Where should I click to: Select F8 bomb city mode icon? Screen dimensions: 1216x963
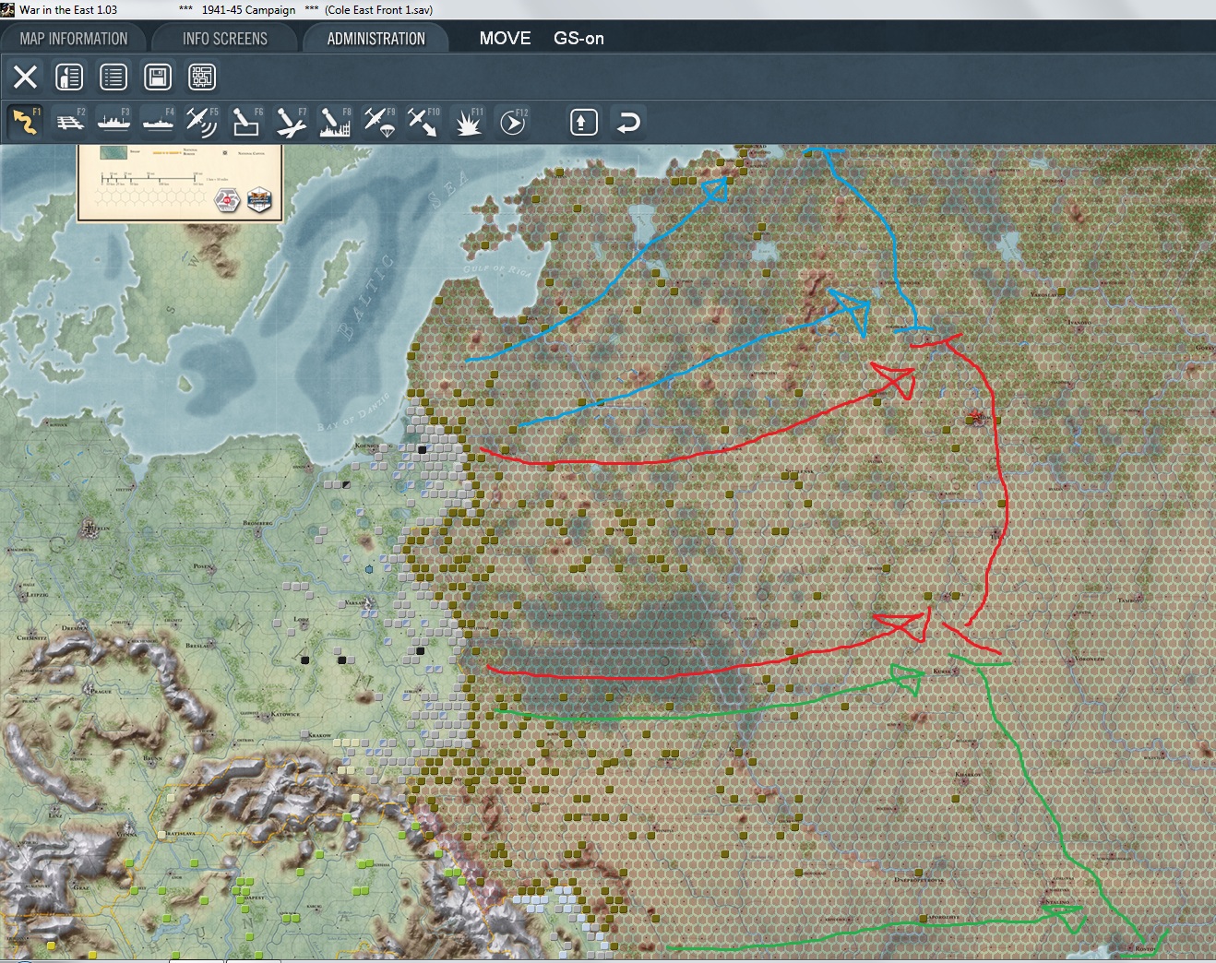(336, 122)
